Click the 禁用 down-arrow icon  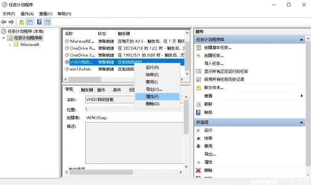[198, 146]
